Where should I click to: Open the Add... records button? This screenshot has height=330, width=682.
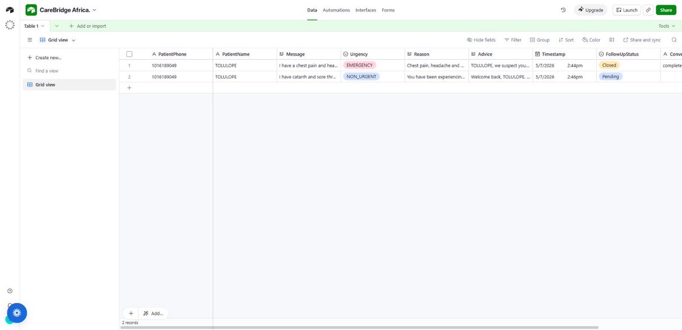tap(153, 313)
